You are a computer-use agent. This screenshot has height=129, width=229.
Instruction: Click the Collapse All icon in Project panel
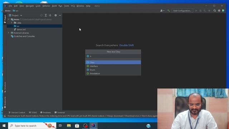pos(50,15)
